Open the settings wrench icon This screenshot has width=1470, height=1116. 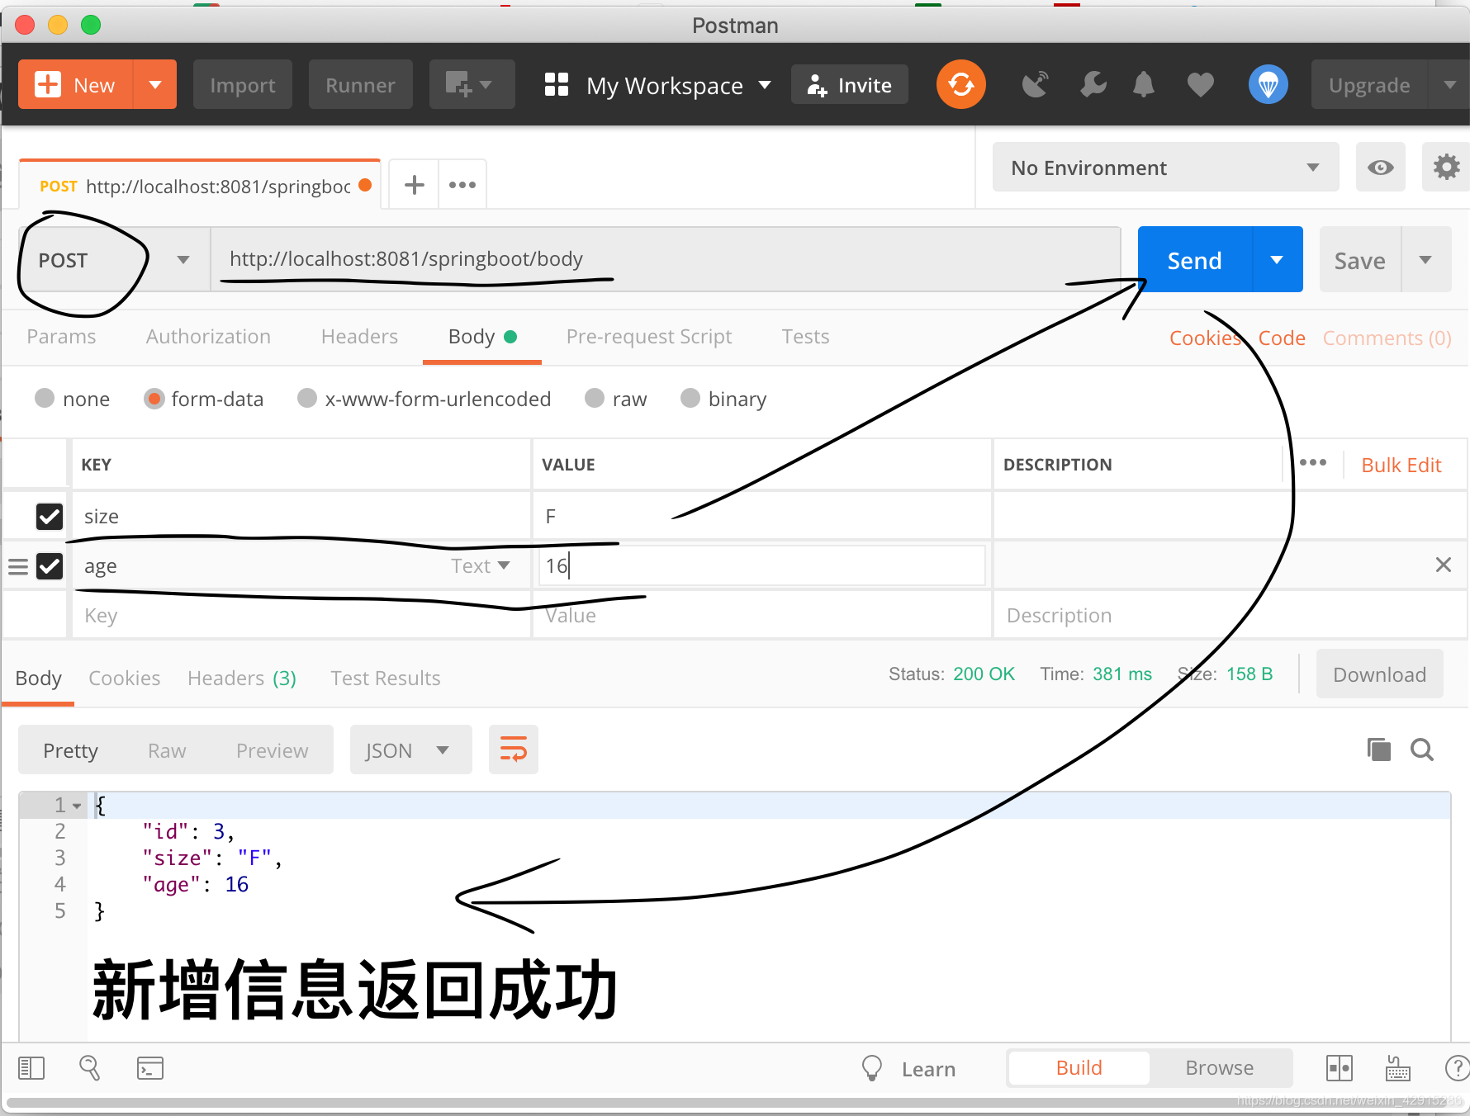(1093, 84)
